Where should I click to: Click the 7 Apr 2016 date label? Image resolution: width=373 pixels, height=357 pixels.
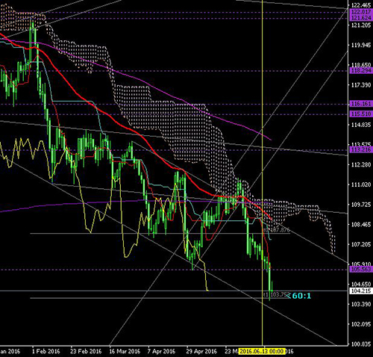(161, 352)
